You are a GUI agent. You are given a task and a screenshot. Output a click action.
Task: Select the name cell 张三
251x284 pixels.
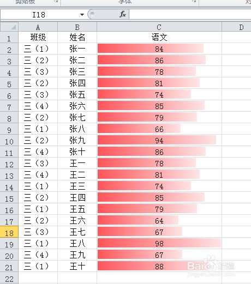pos(77,72)
